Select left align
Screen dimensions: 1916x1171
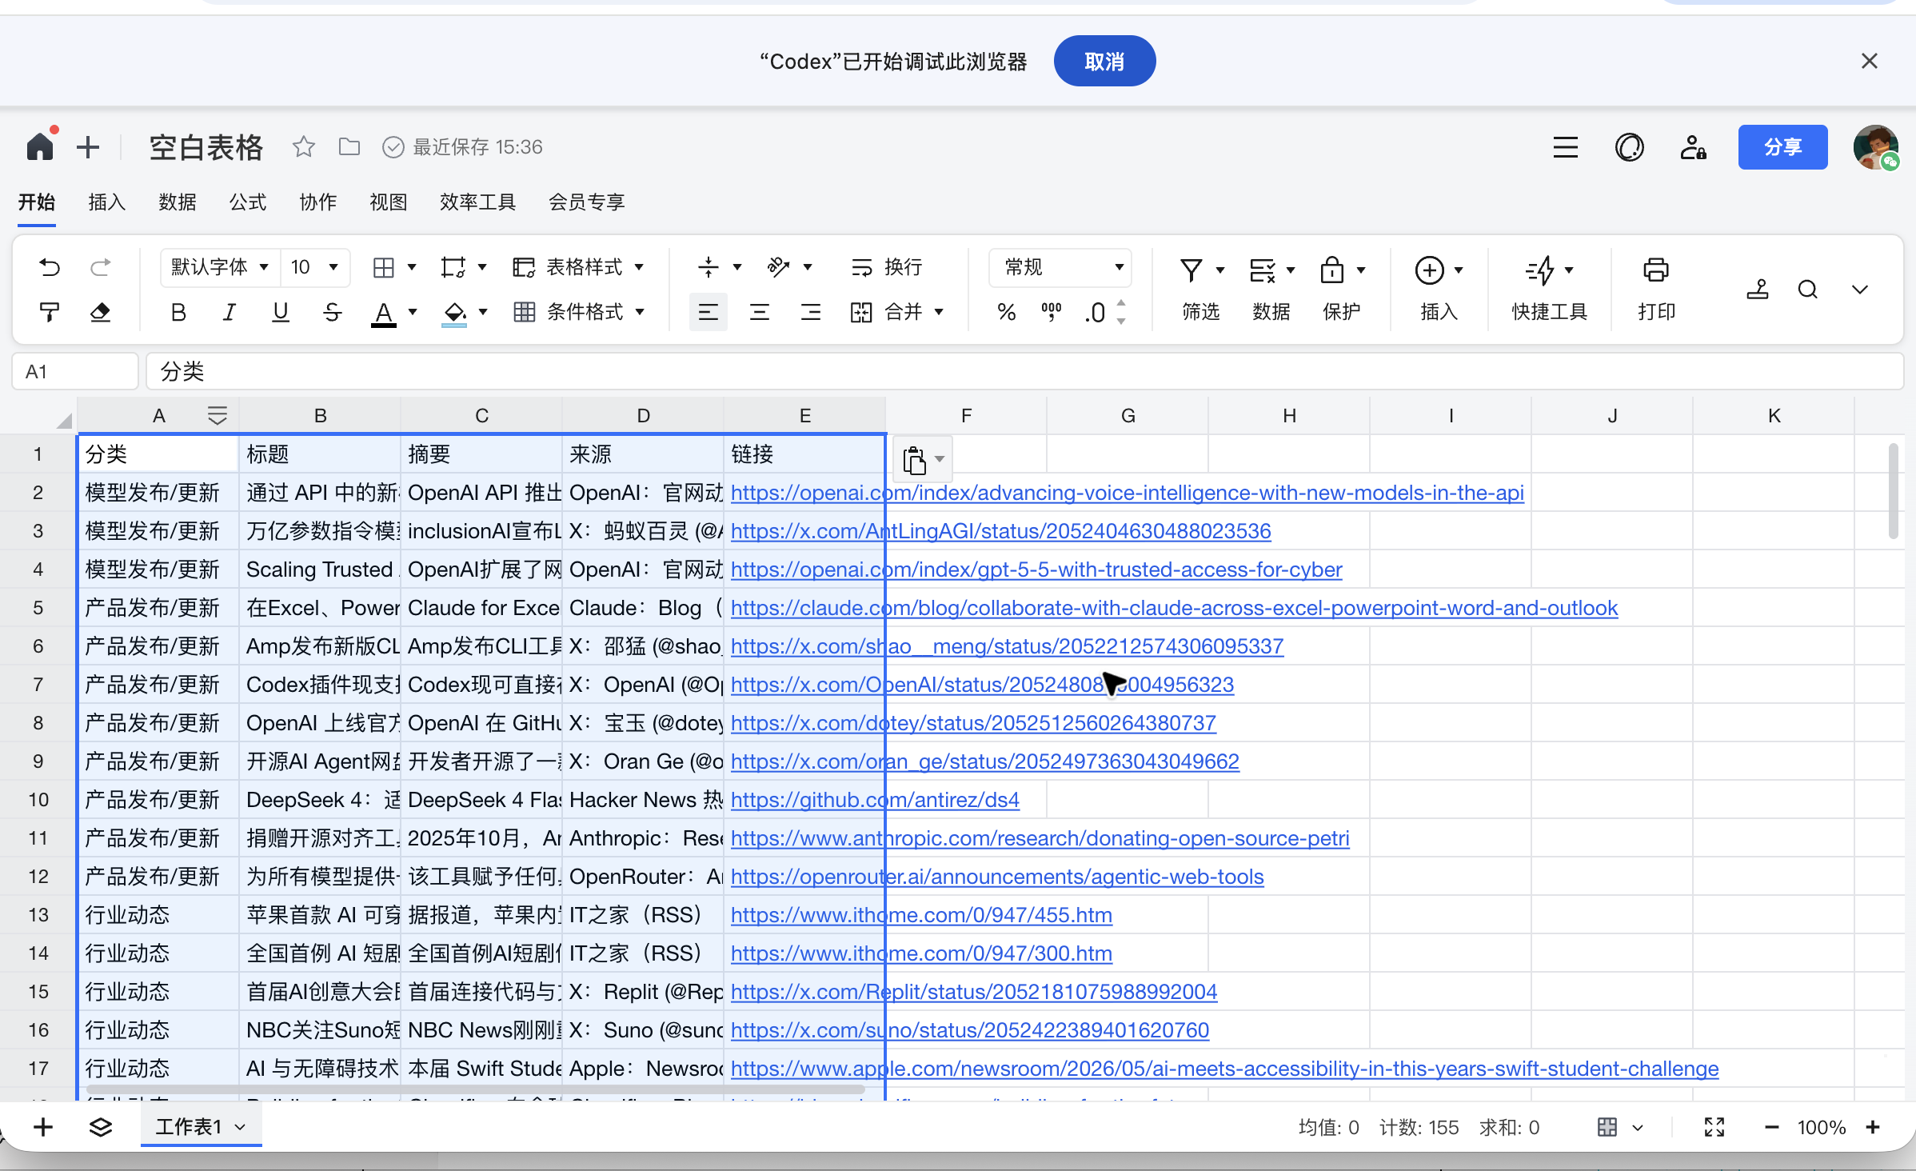point(709,312)
